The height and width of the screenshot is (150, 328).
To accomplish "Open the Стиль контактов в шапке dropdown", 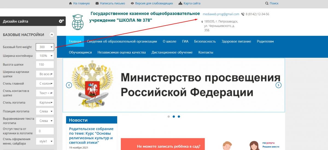I will 45,93.
